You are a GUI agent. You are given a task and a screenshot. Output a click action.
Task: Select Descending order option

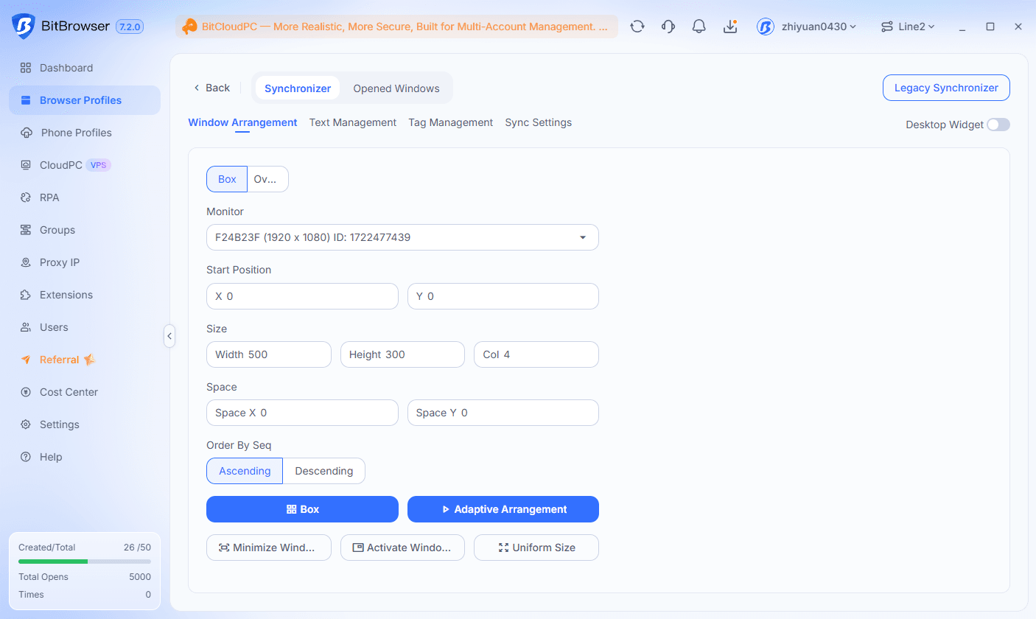point(324,471)
